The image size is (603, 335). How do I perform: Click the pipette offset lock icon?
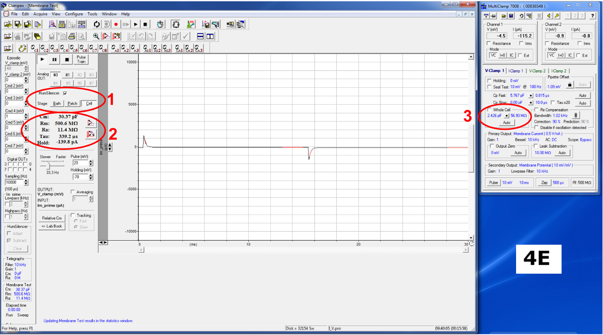(569, 85)
